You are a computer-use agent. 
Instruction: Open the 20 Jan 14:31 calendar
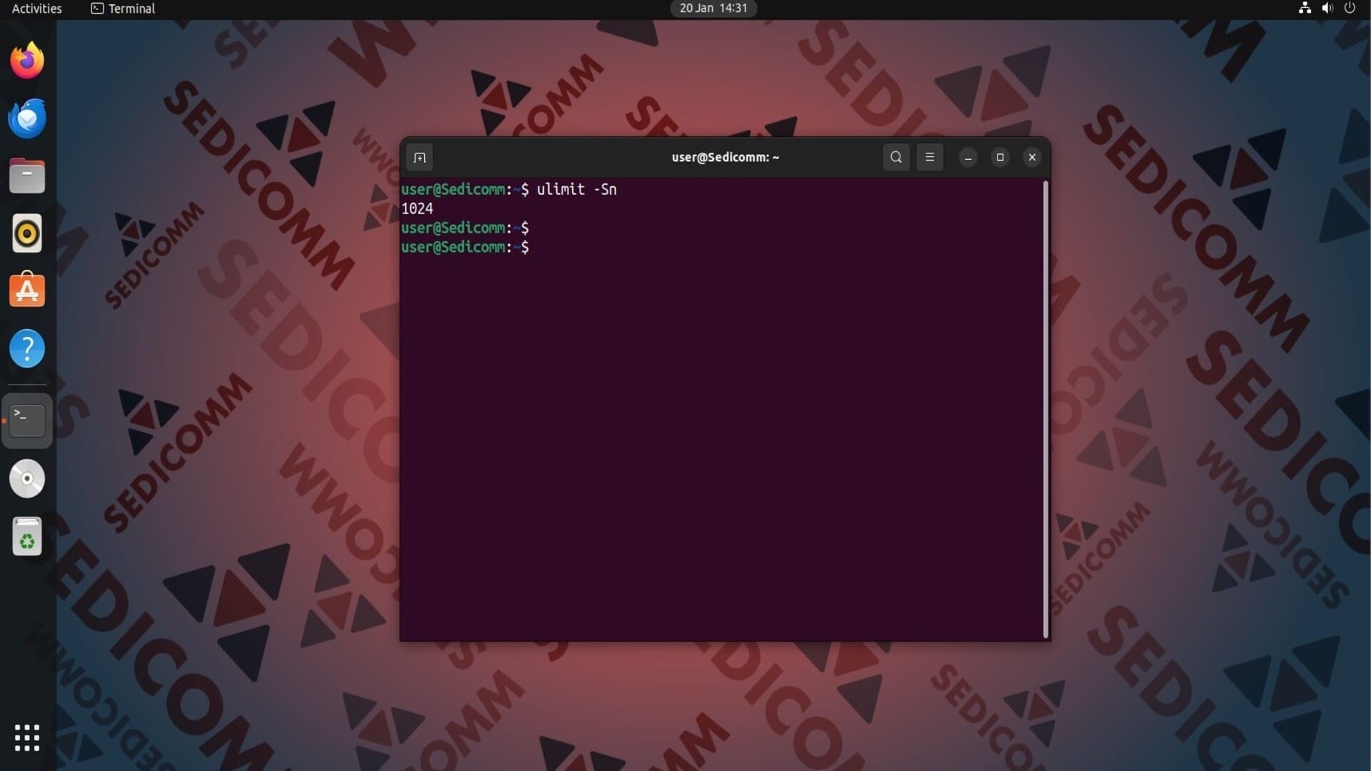point(713,9)
